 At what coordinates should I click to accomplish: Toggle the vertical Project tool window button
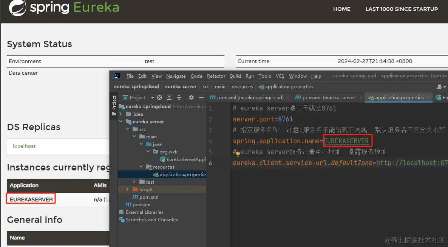click(x=114, y=106)
